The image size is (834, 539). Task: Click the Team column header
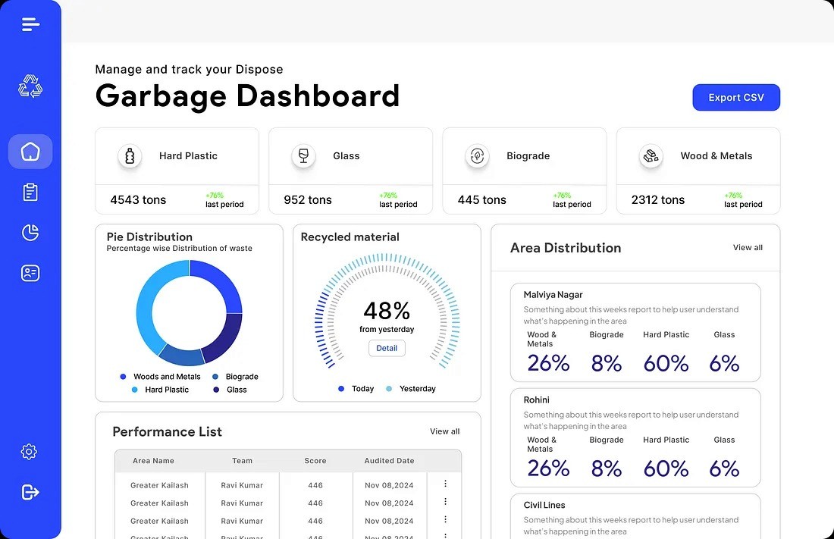pos(242,461)
